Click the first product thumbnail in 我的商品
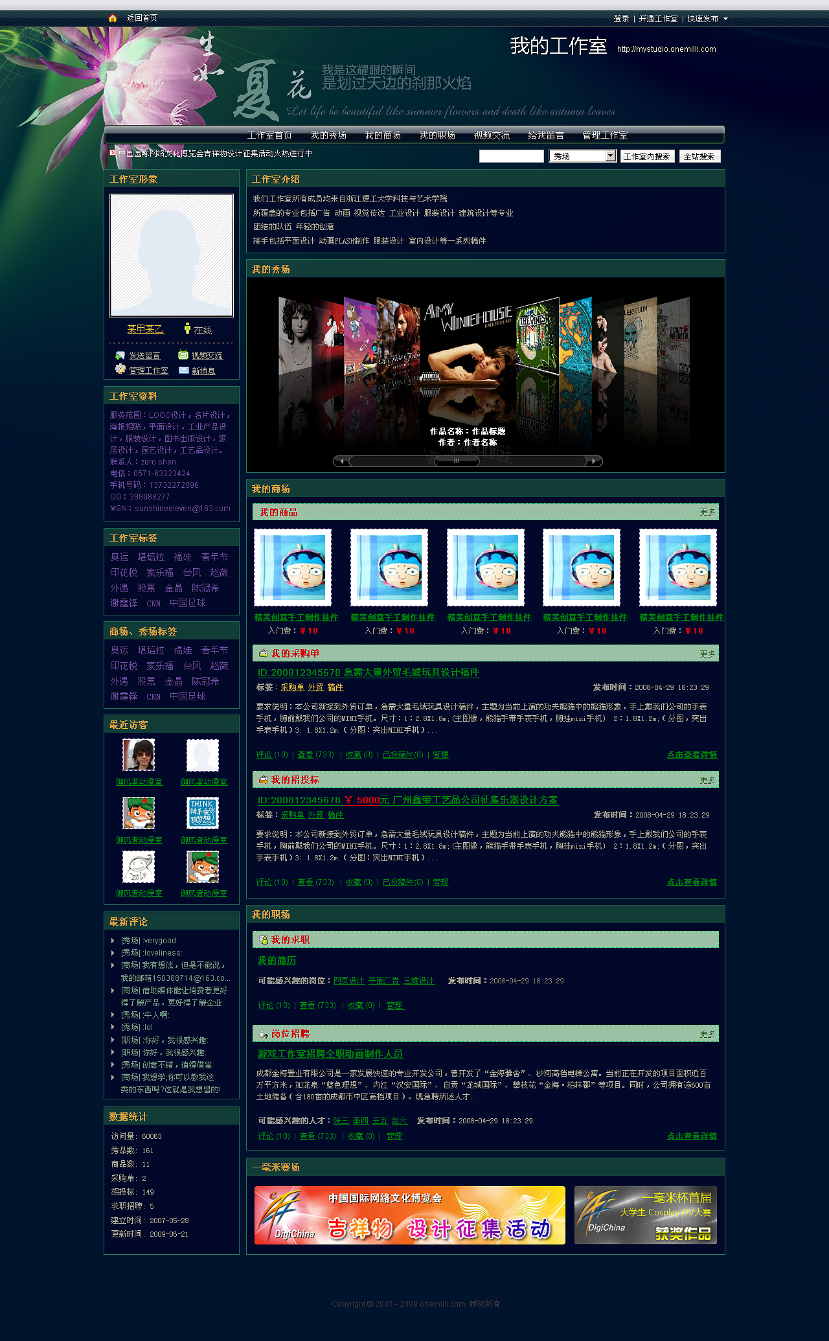This screenshot has width=829, height=1341. point(293,567)
